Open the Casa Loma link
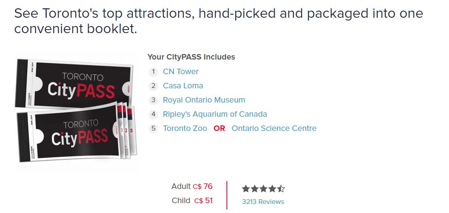The height and width of the screenshot is (213, 449). point(183,86)
